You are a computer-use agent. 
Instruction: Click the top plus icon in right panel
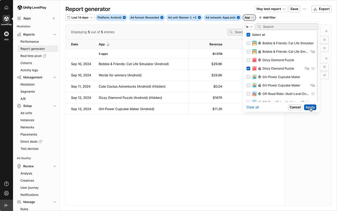point(326,31)
